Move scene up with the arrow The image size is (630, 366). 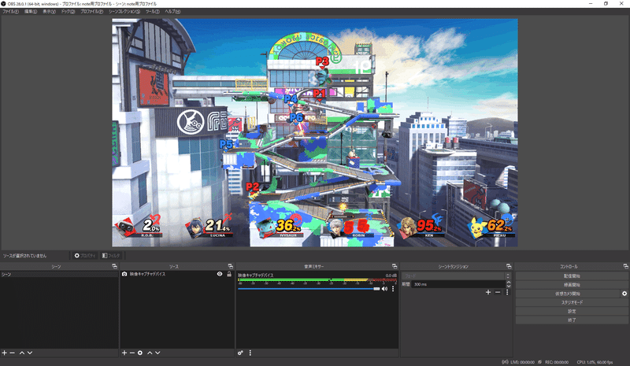[x=22, y=353]
